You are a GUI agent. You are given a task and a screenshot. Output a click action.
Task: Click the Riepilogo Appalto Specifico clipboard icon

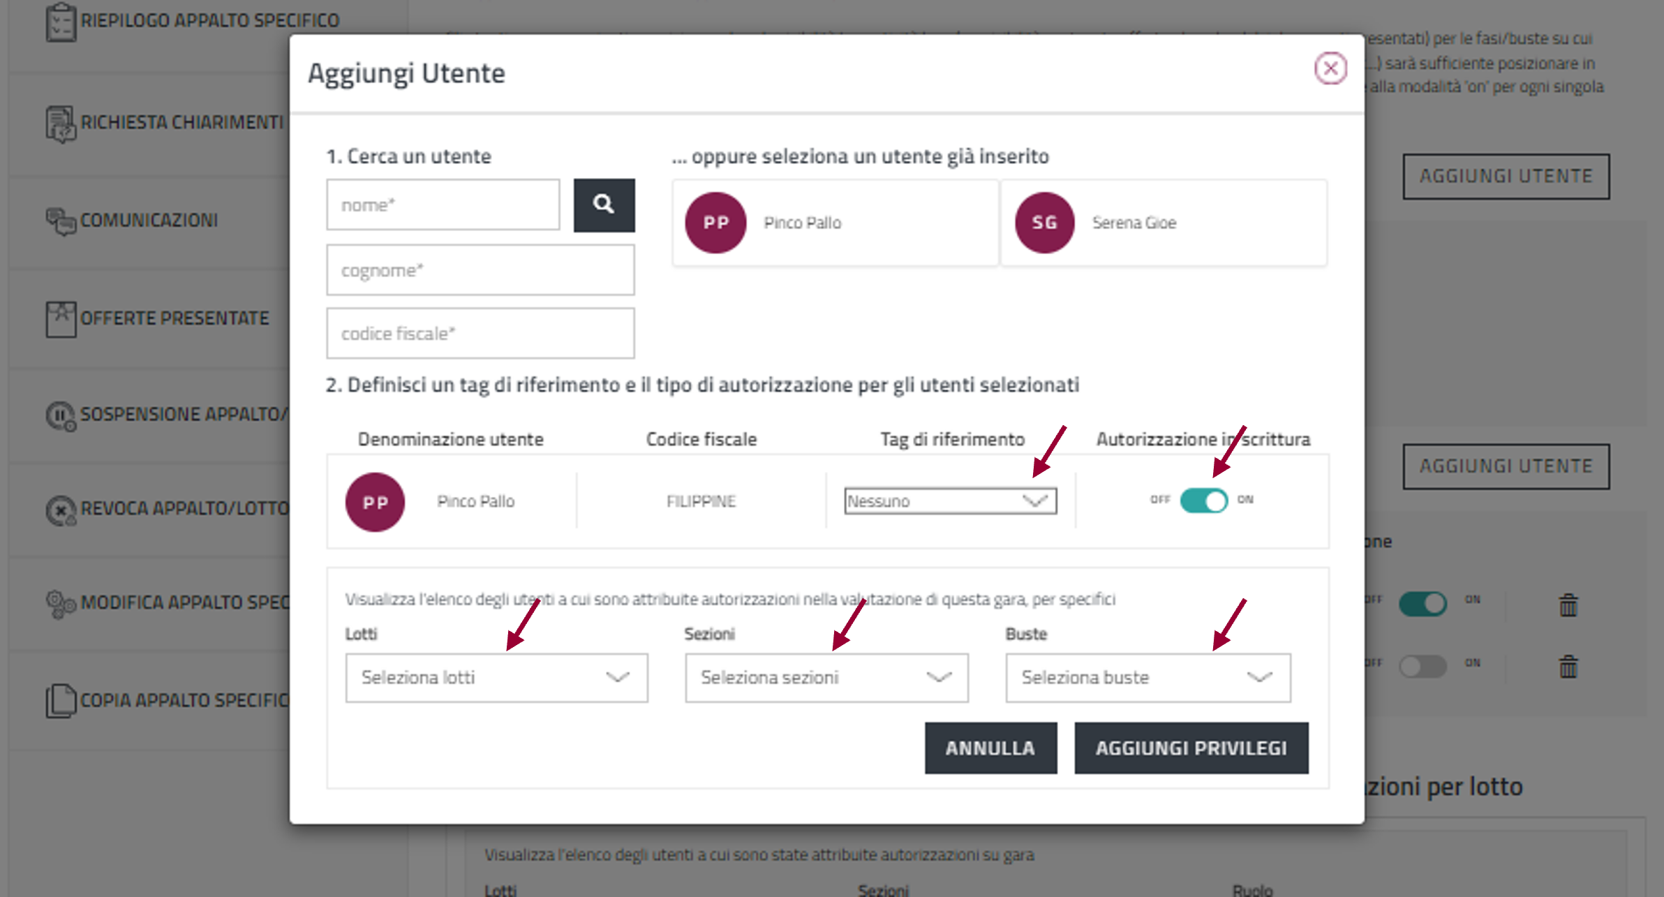coord(61,22)
